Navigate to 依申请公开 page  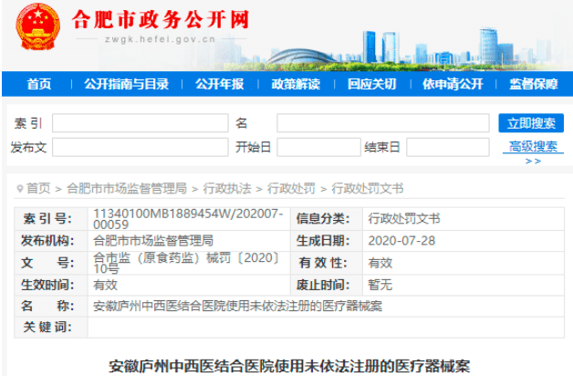coord(453,84)
